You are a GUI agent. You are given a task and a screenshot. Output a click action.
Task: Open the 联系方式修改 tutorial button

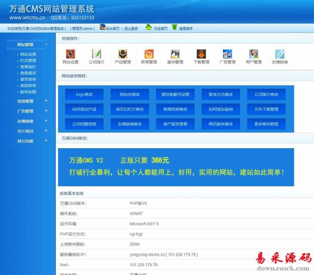point(221,94)
